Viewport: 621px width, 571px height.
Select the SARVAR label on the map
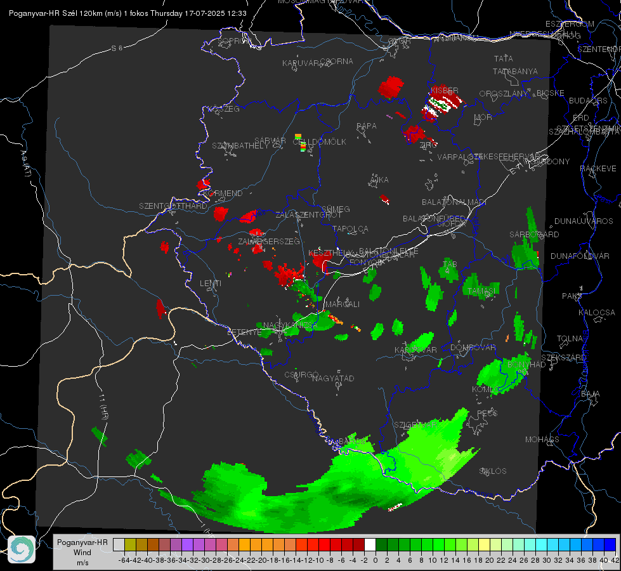270,141
